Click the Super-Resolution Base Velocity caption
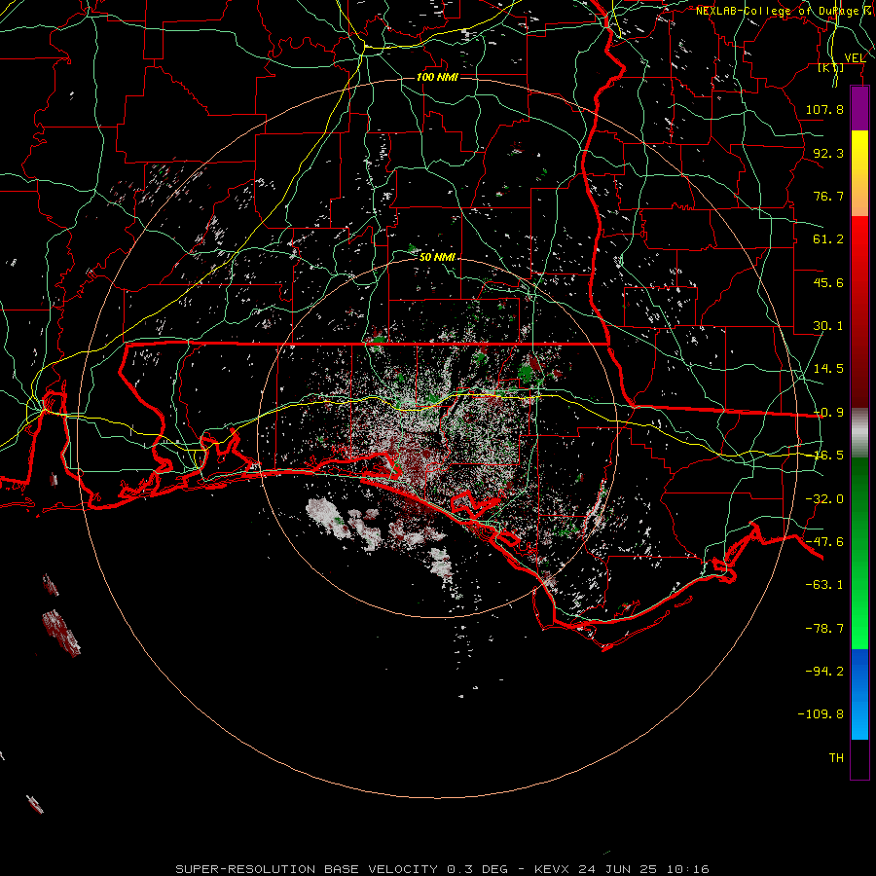876x876 pixels. pos(307,869)
